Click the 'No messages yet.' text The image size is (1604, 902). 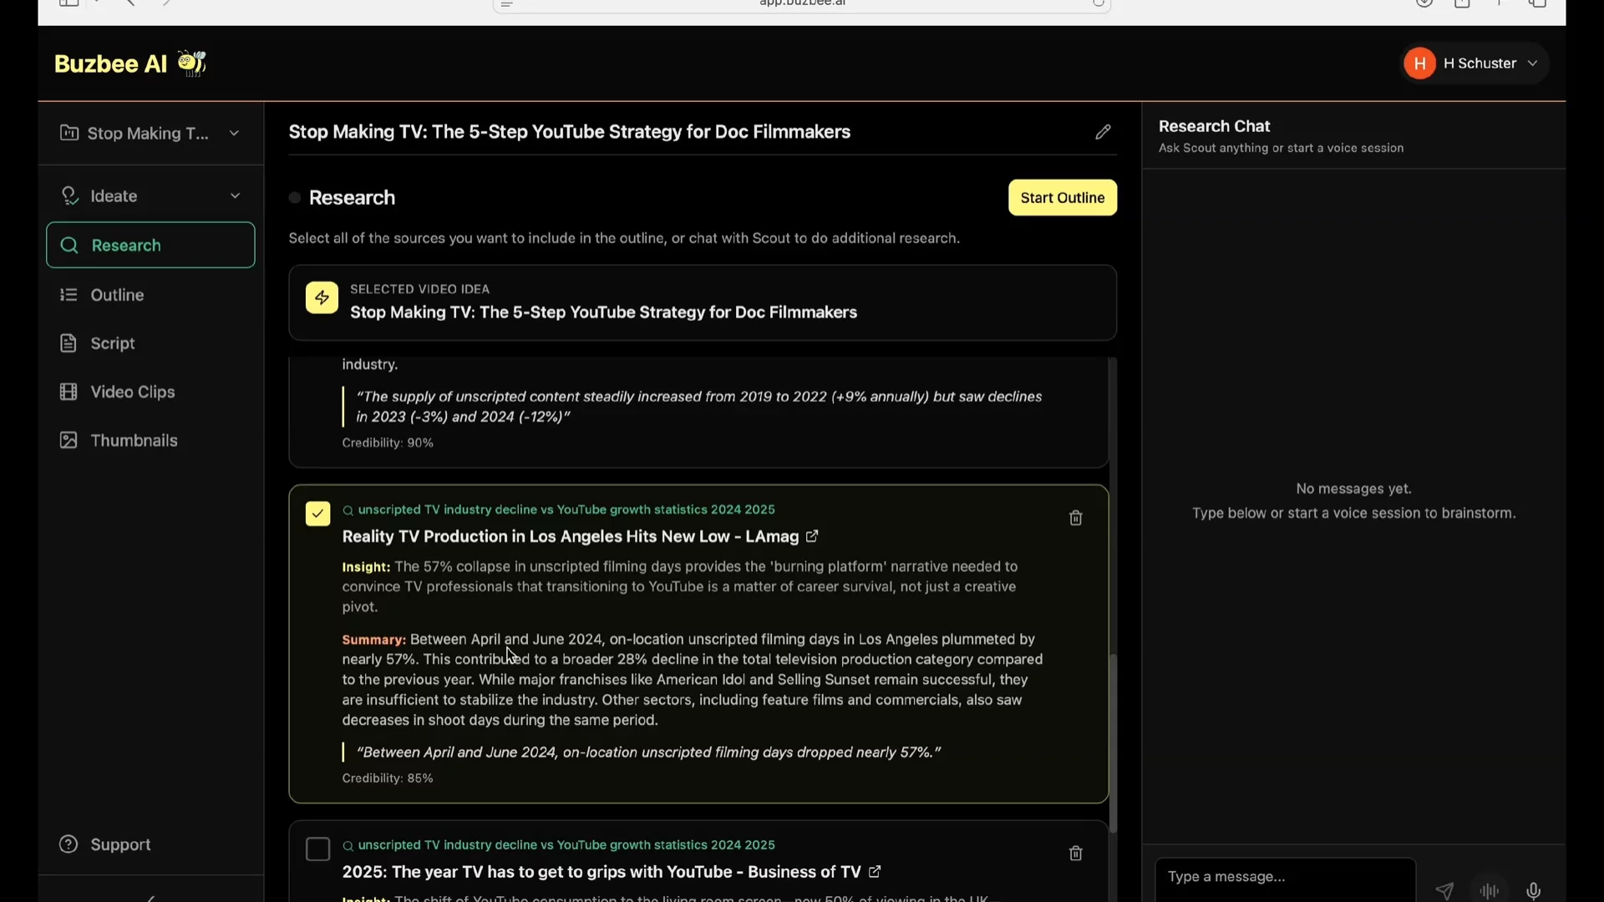click(x=1353, y=489)
